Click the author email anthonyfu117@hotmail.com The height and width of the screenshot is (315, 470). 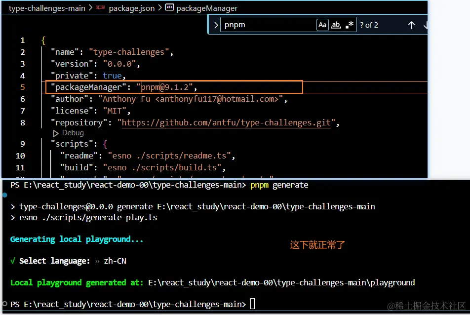tap(217, 99)
